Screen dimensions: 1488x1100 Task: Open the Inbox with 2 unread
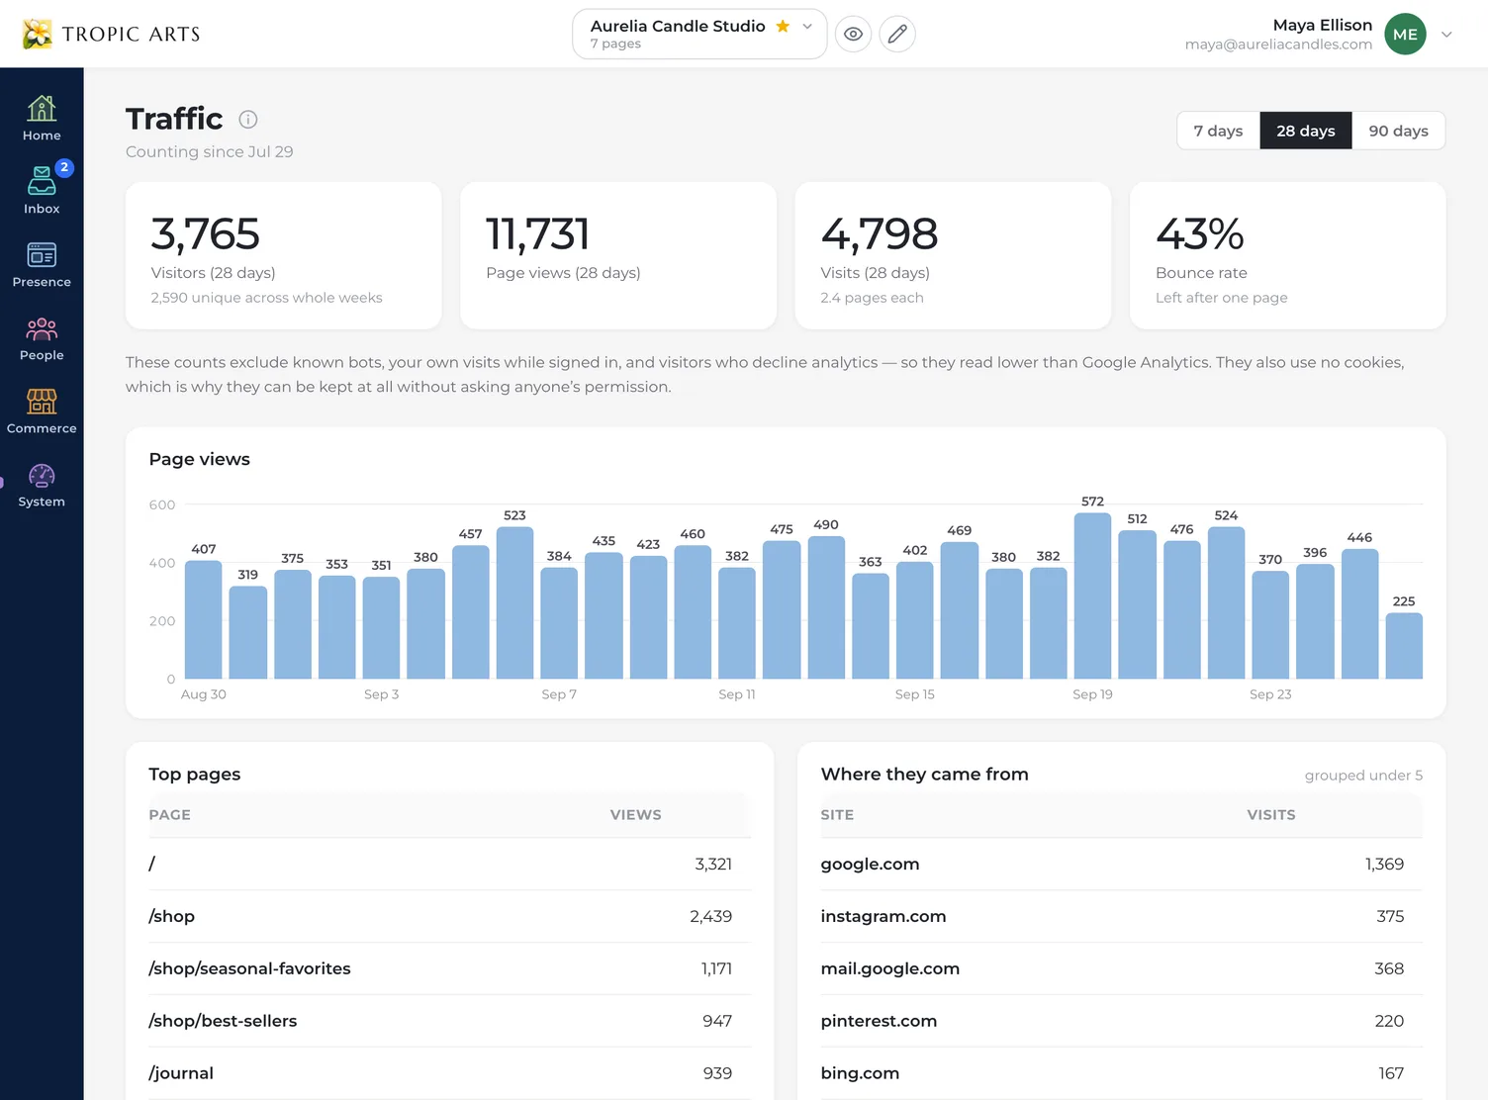point(42,192)
